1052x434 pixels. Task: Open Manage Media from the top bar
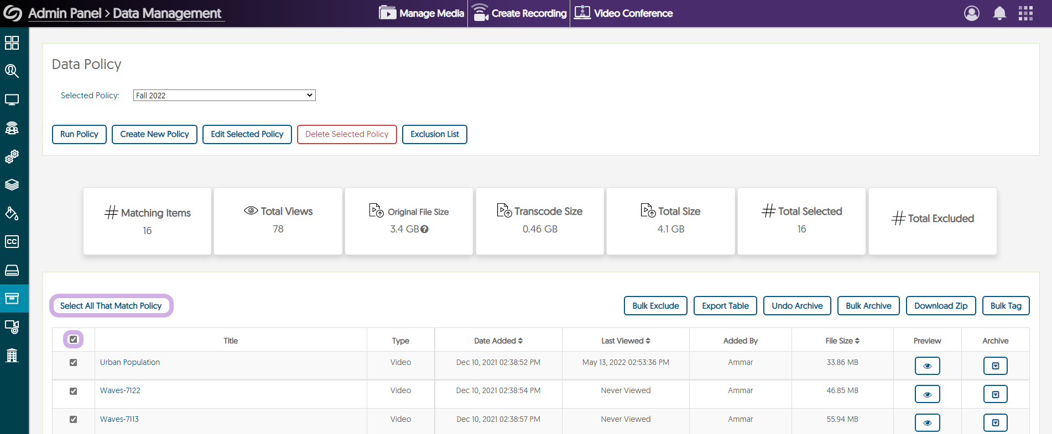421,13
